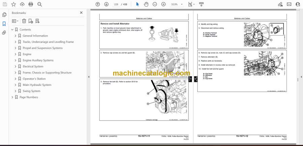The image size is (303, 146).
Task: Jump to Propel and Suspension Systems
Action: [43, 48]
